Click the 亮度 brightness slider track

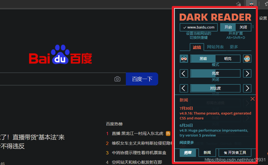click(x=215, y=74)
